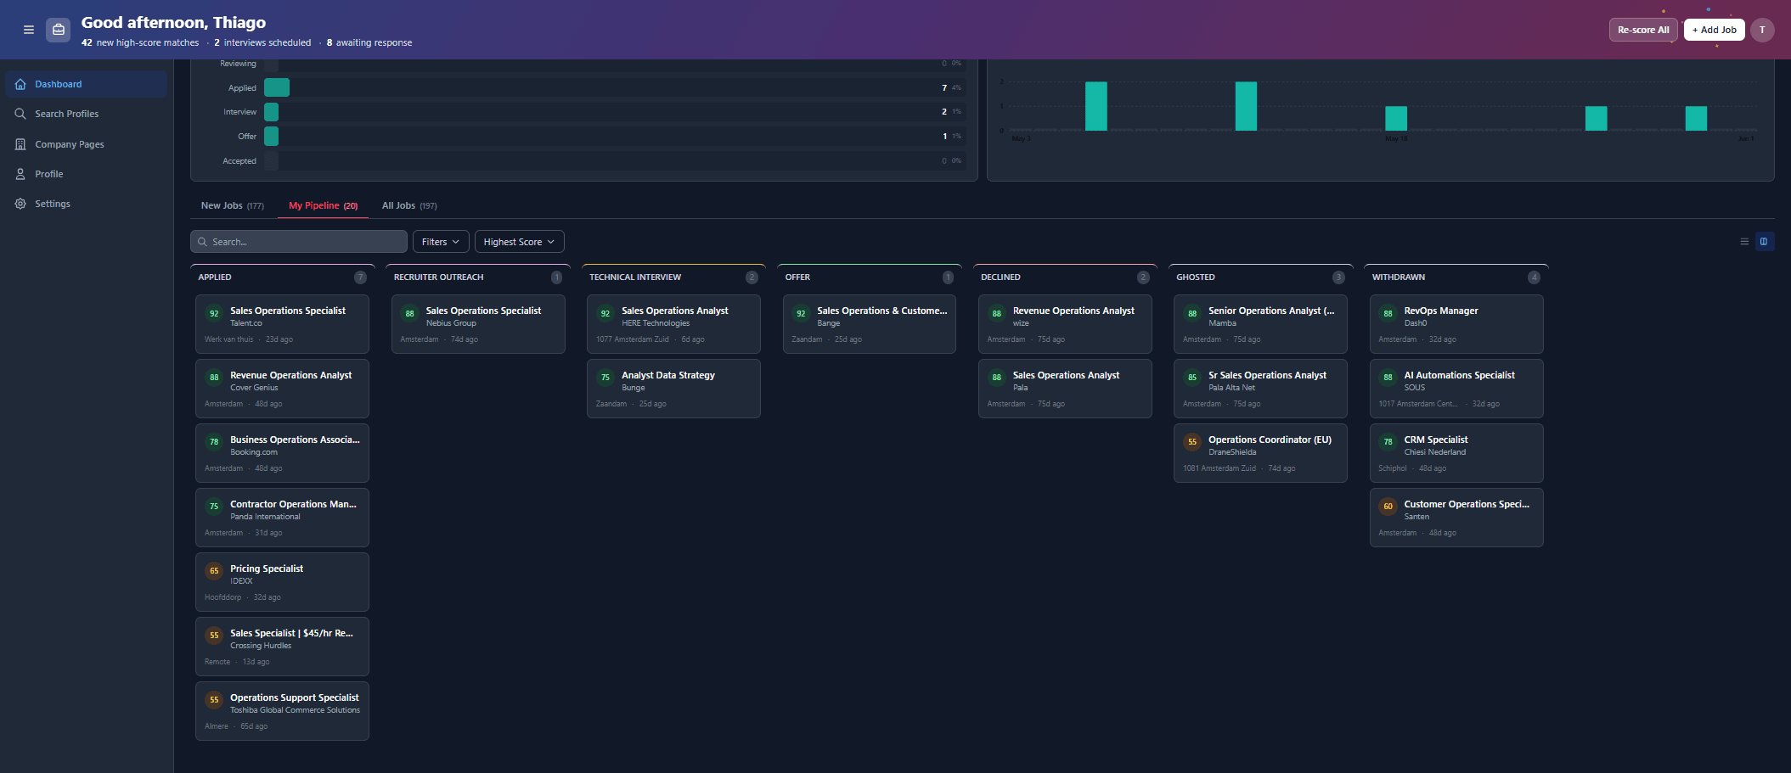Focus the Search input field
The width and height of the screenshot is (1791, 773).
299,242
